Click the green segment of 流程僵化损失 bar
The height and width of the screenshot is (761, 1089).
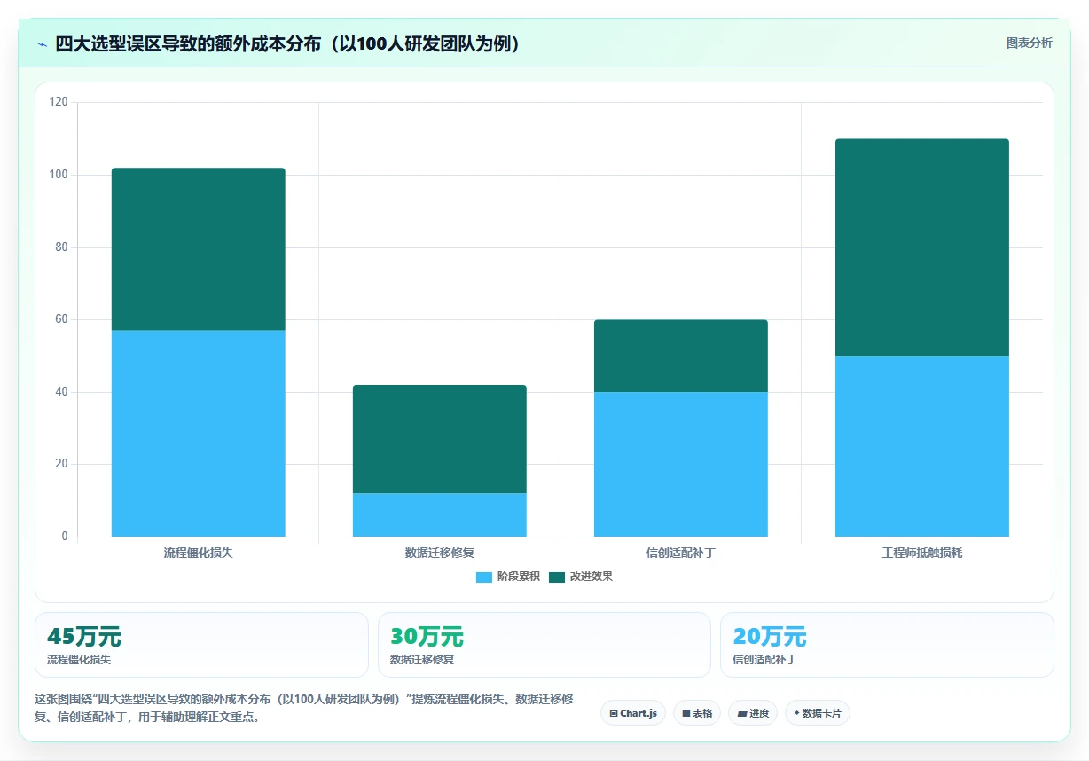pos(199,249)
